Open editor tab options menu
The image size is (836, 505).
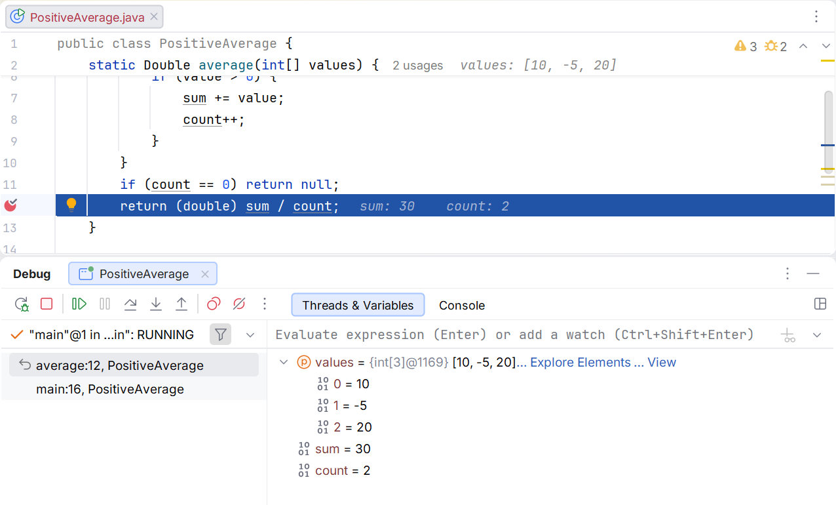(816, 16)
